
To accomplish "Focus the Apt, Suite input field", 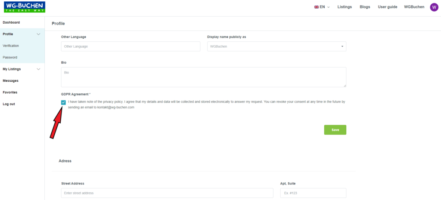I will click(313, 193).
